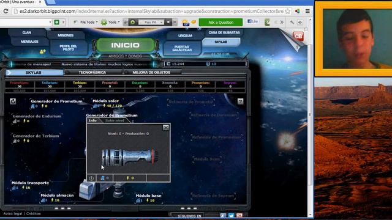This screenshot has height=220, width=392.
Task: Select Refinería de Duranium module
Action: pyautogui.click(x=214, y=115)
